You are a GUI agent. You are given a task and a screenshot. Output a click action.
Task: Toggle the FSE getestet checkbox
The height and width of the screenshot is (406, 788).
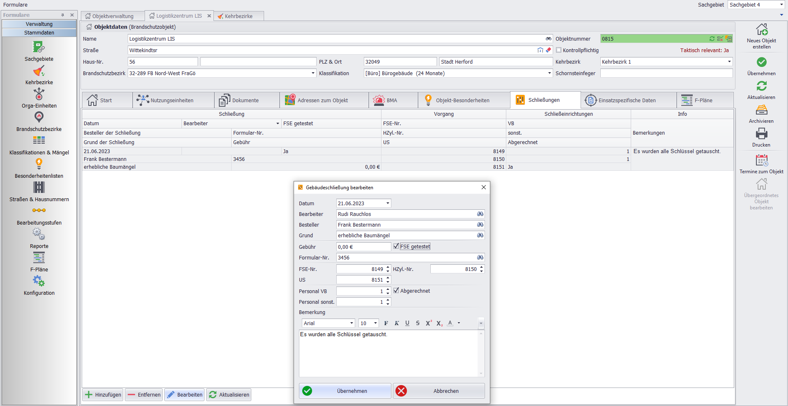396,246
